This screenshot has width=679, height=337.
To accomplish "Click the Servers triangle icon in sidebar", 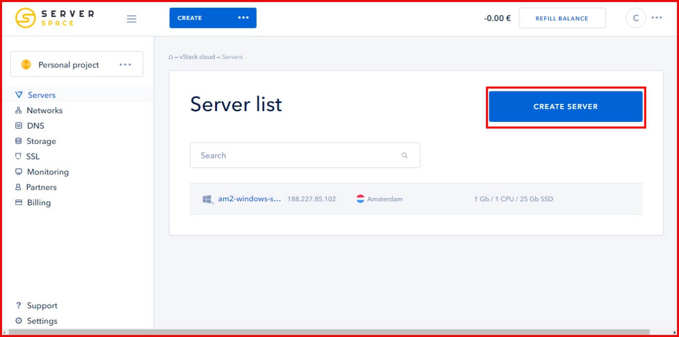I will 19,95.
